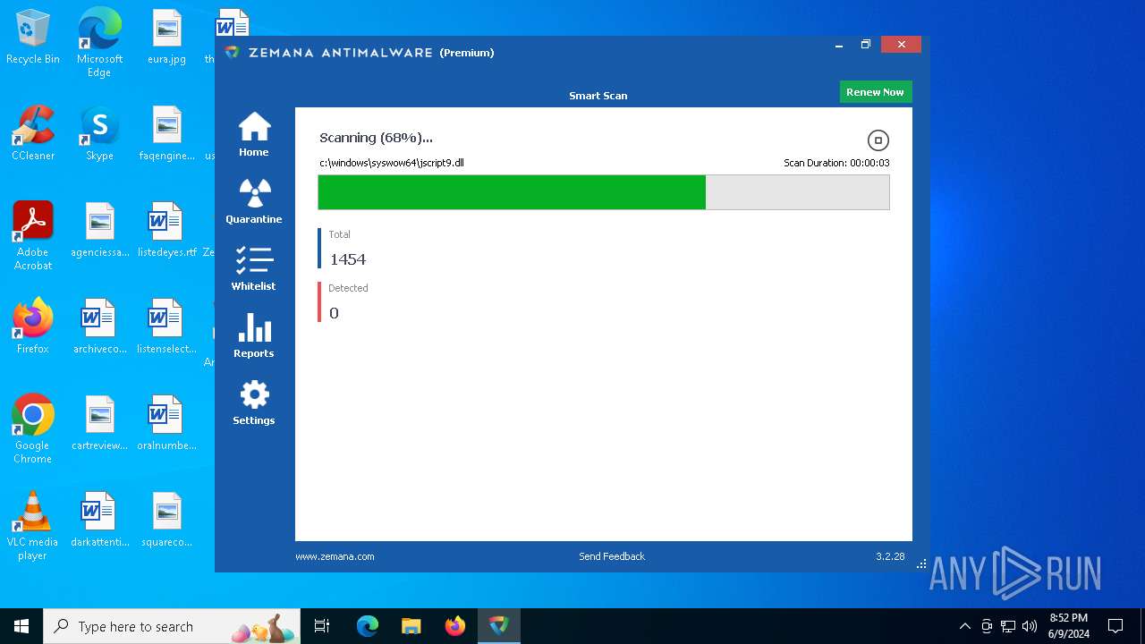This screenshot has width=1145, height=644.
Task: Select the squareco image file
Action: 166,521
